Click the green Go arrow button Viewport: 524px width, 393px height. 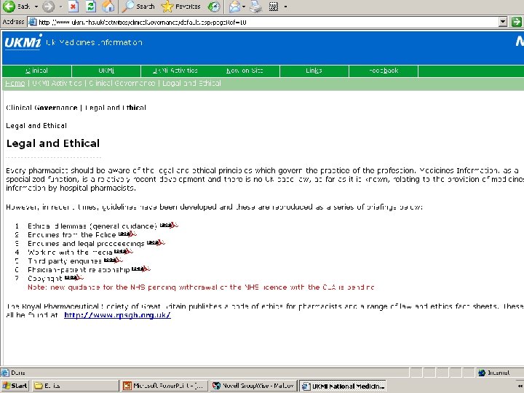(x=516, y=22)
